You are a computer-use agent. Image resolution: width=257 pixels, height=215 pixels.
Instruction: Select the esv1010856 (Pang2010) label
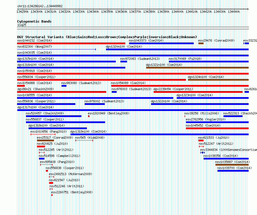(49, 131)
